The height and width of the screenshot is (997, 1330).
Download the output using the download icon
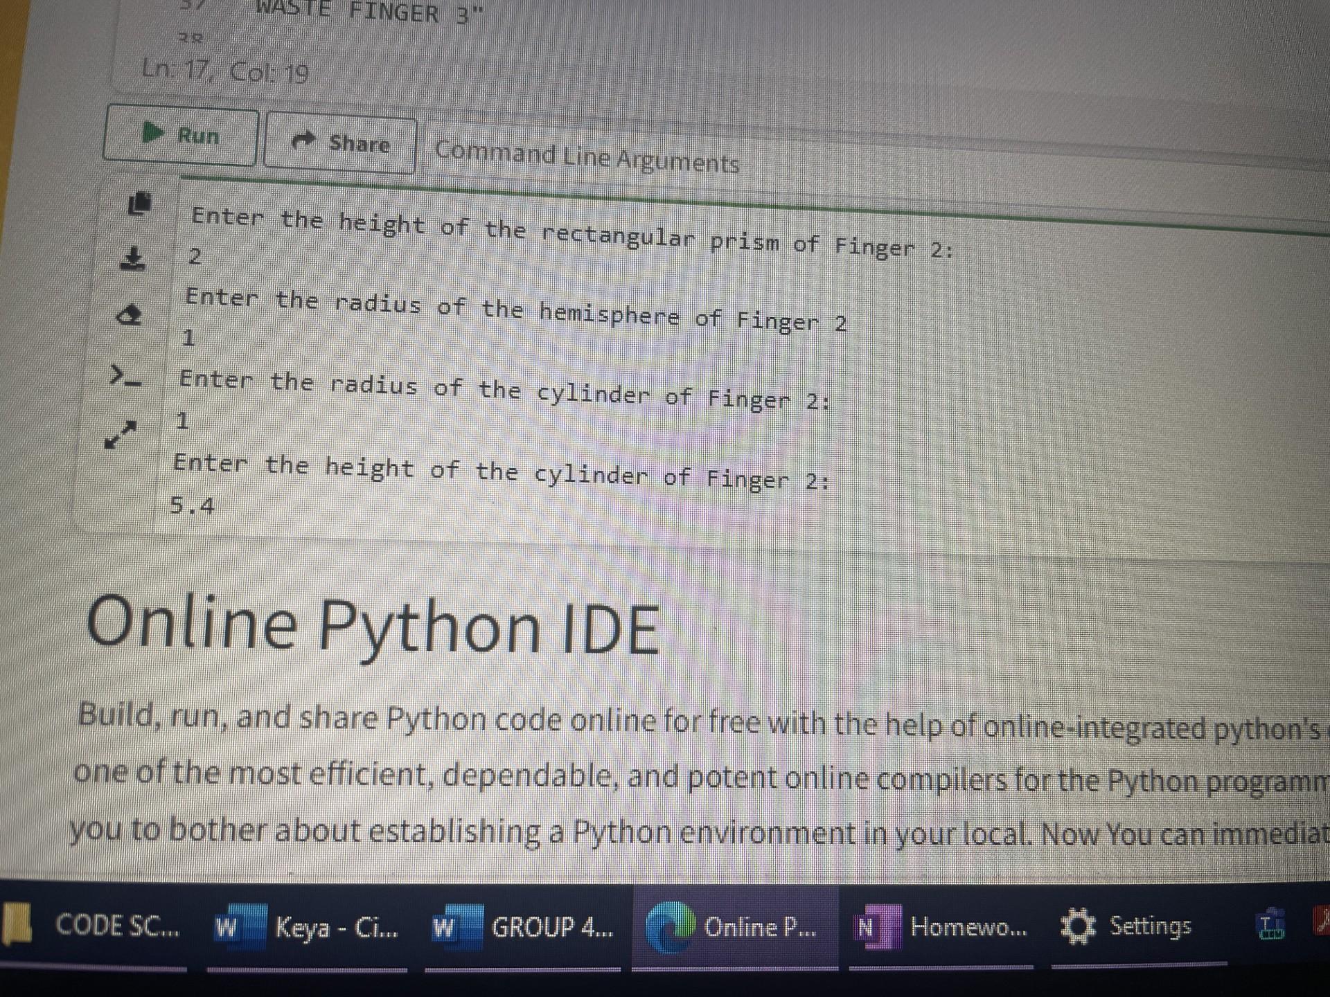tap(133, 259)
